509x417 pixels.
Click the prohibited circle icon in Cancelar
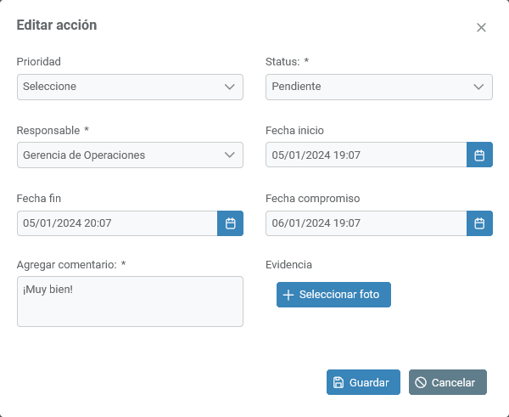click(421, 383)
